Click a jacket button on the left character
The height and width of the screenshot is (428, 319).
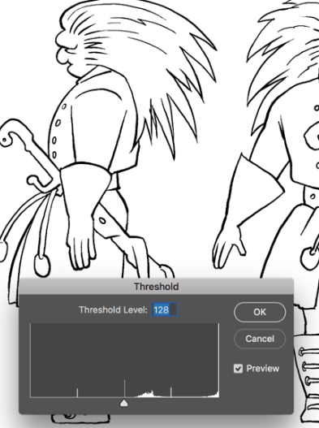pos(58,123)
